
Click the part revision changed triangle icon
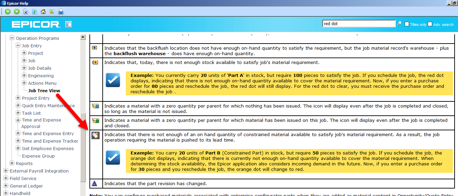point(95,183)
